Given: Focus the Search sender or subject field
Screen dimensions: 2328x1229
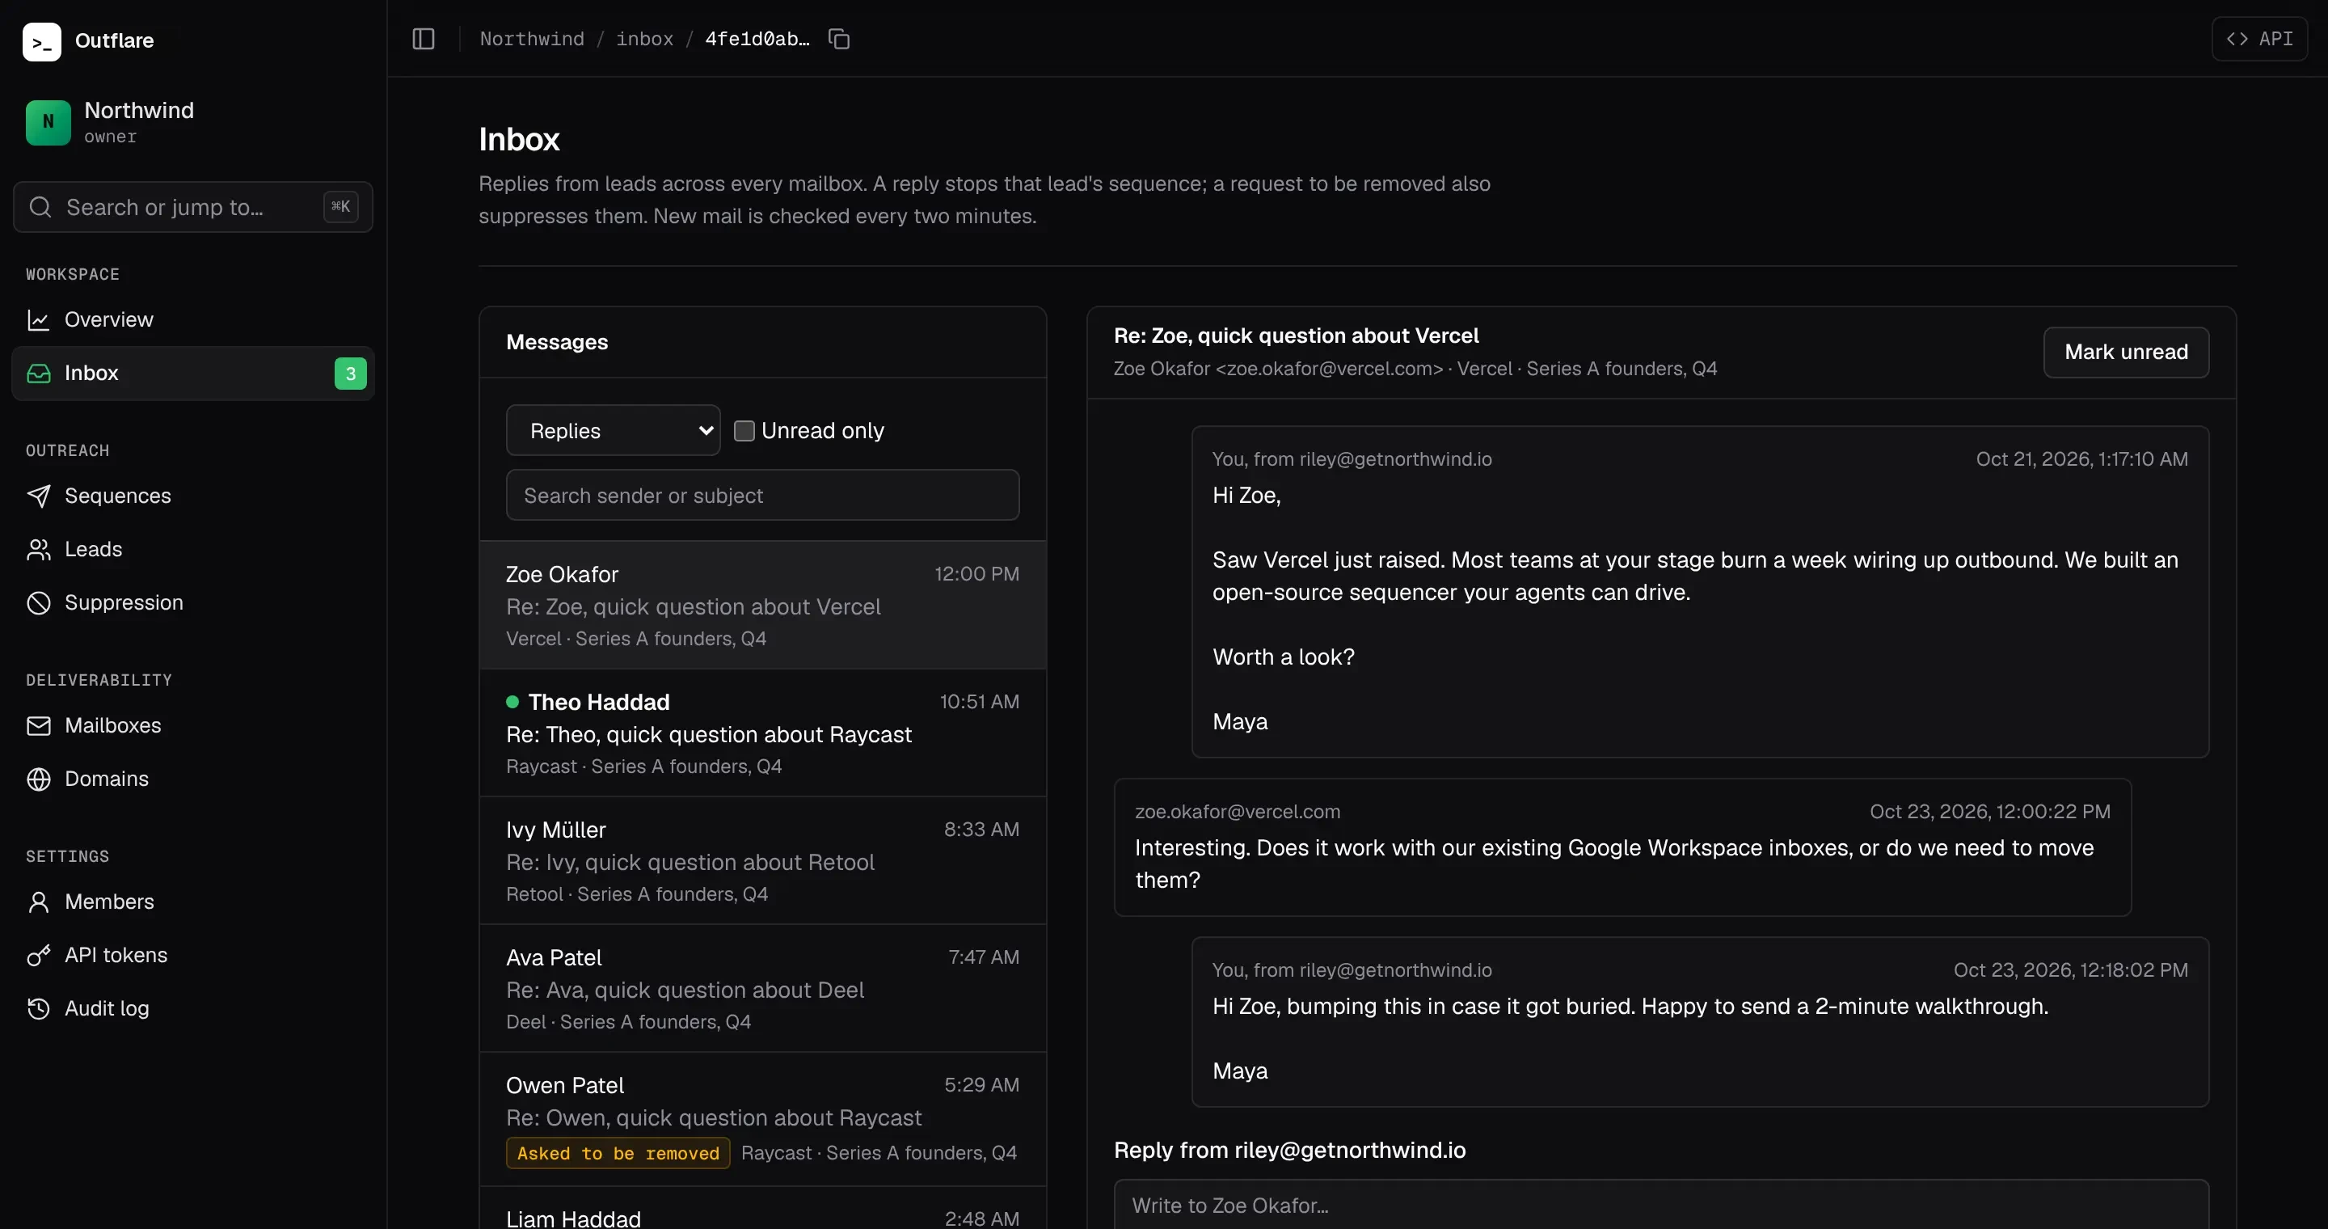Looking at the screenshot, I should [x=763, y=495].
